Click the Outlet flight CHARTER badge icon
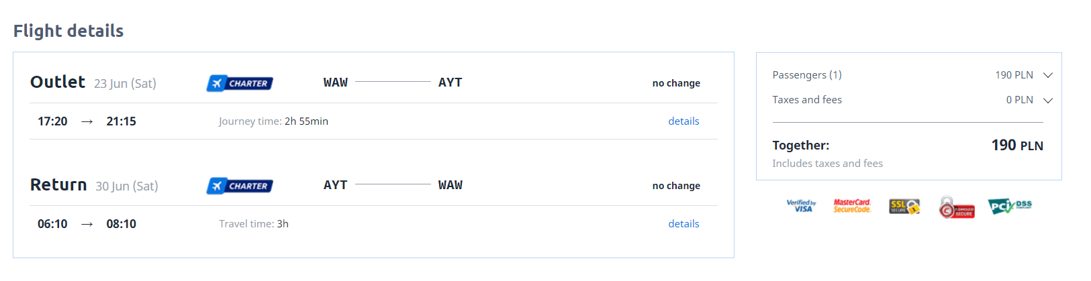 (240, 83)
